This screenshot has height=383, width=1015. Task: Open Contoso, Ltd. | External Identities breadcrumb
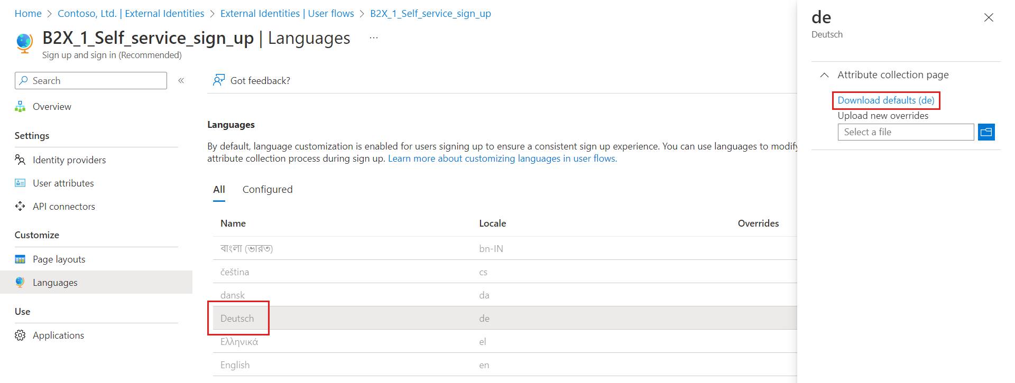pos(131,14)
